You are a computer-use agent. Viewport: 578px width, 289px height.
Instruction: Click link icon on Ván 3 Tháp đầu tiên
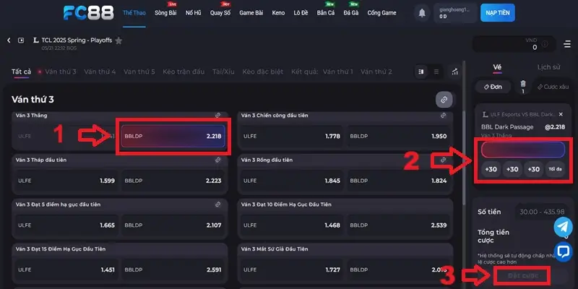pos(218,160)
